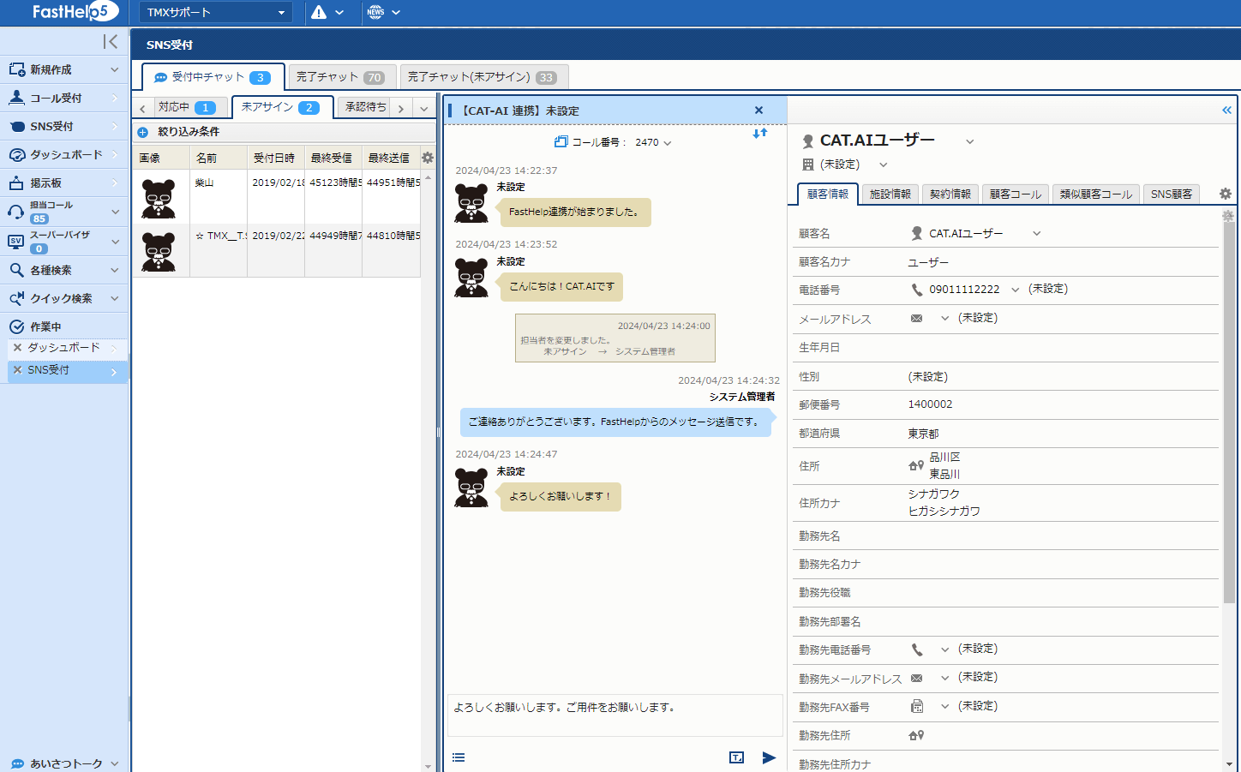Expand the コール番号 2470 dropdown

click(x=668, y=143)
